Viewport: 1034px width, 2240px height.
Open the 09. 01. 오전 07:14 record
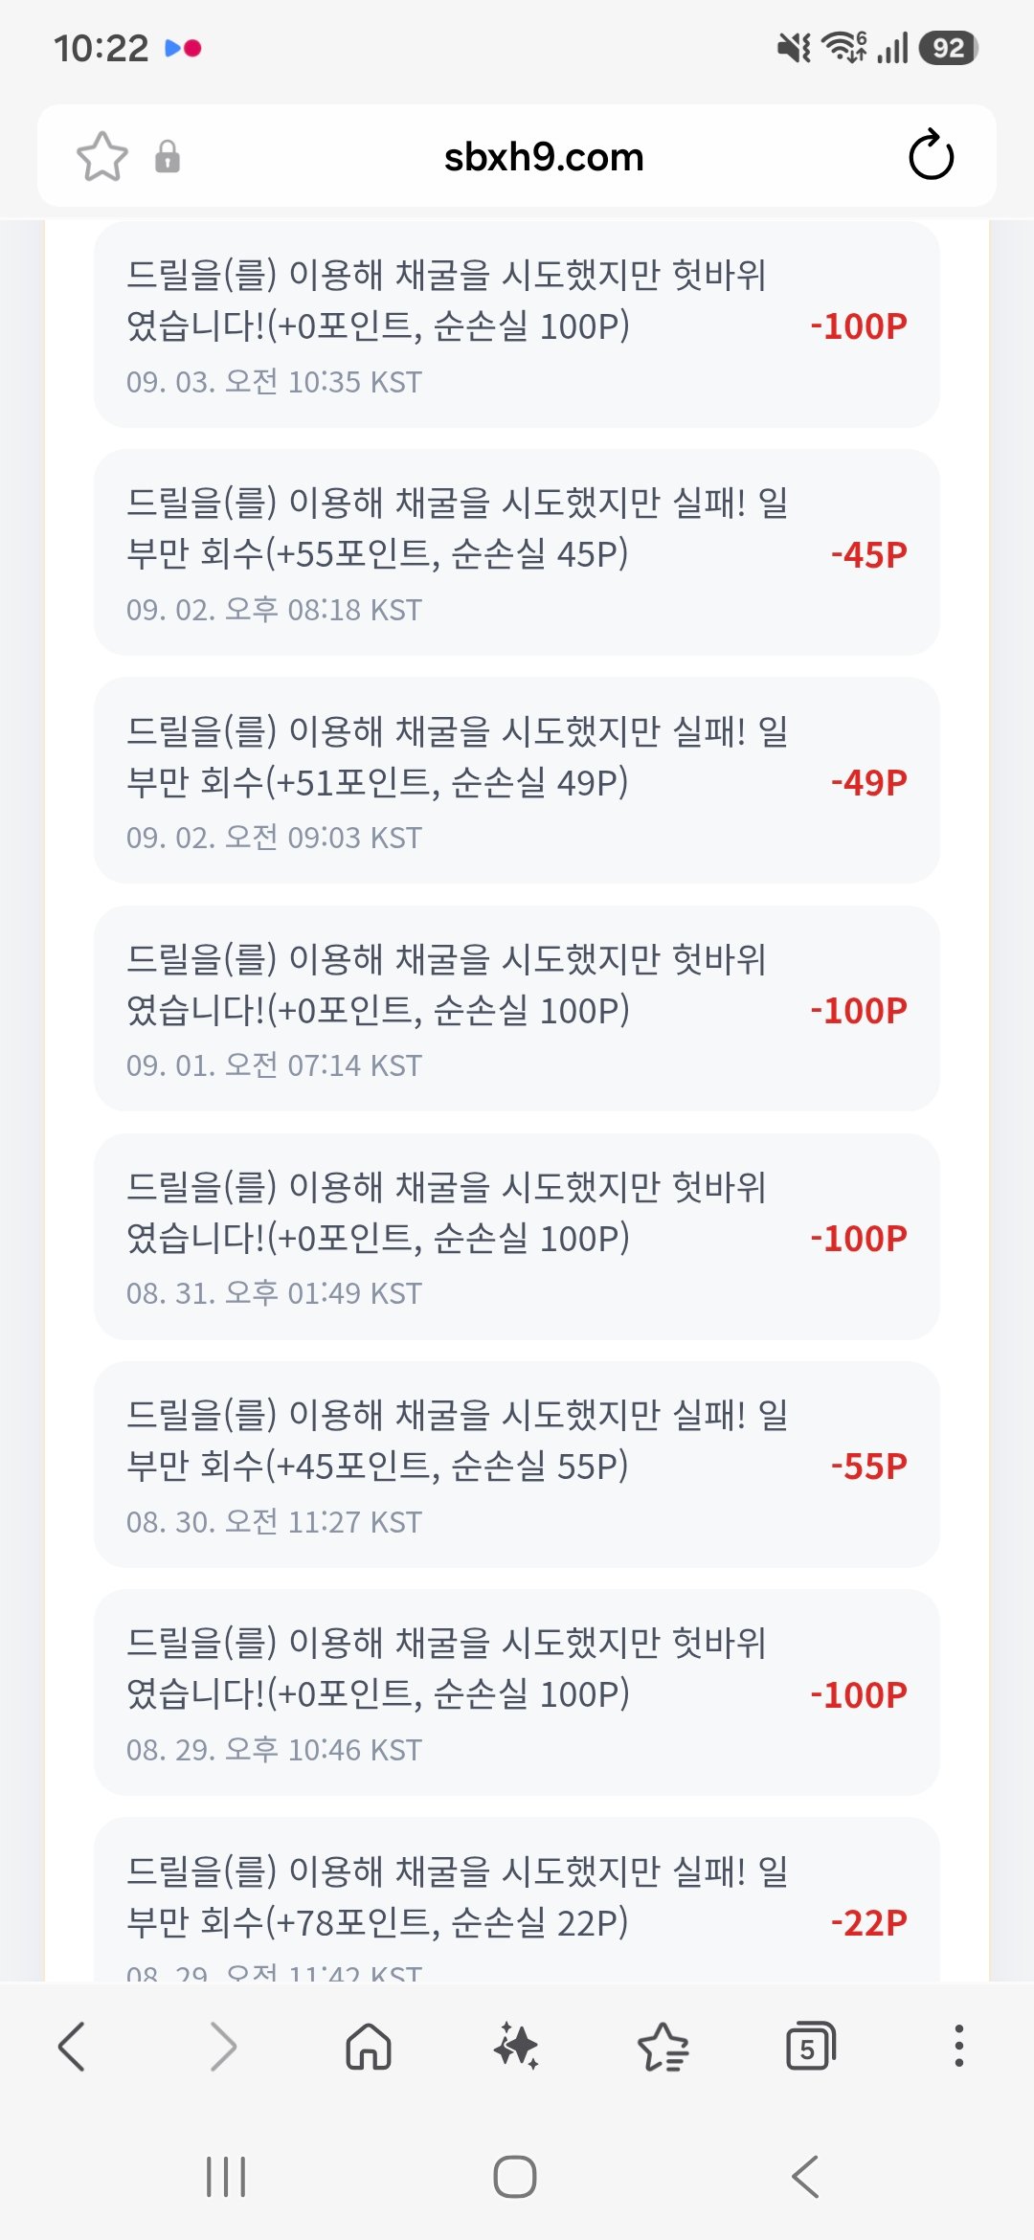click(517, 1009)
